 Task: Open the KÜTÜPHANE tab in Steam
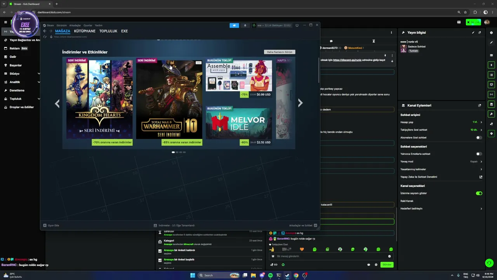(x=85, y=31)
